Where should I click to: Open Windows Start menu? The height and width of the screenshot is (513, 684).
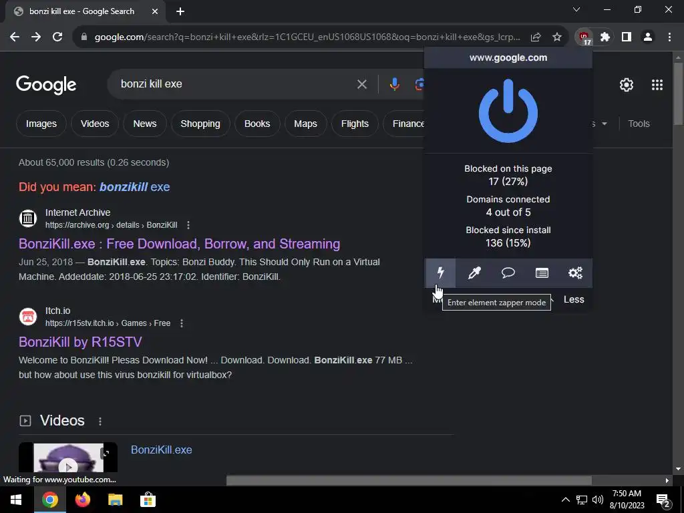pyautogui.click(x=17, y=500)
